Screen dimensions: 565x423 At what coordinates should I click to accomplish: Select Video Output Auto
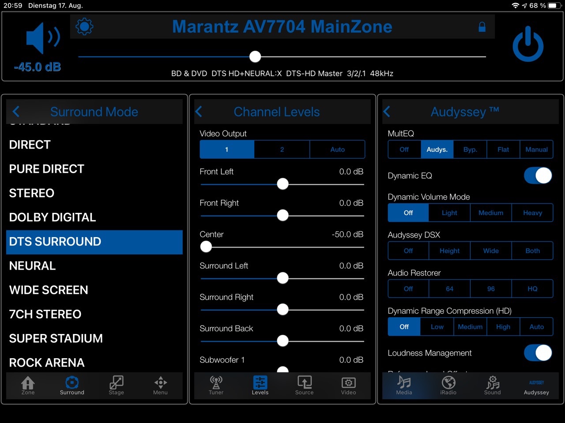tap(337, 149)
